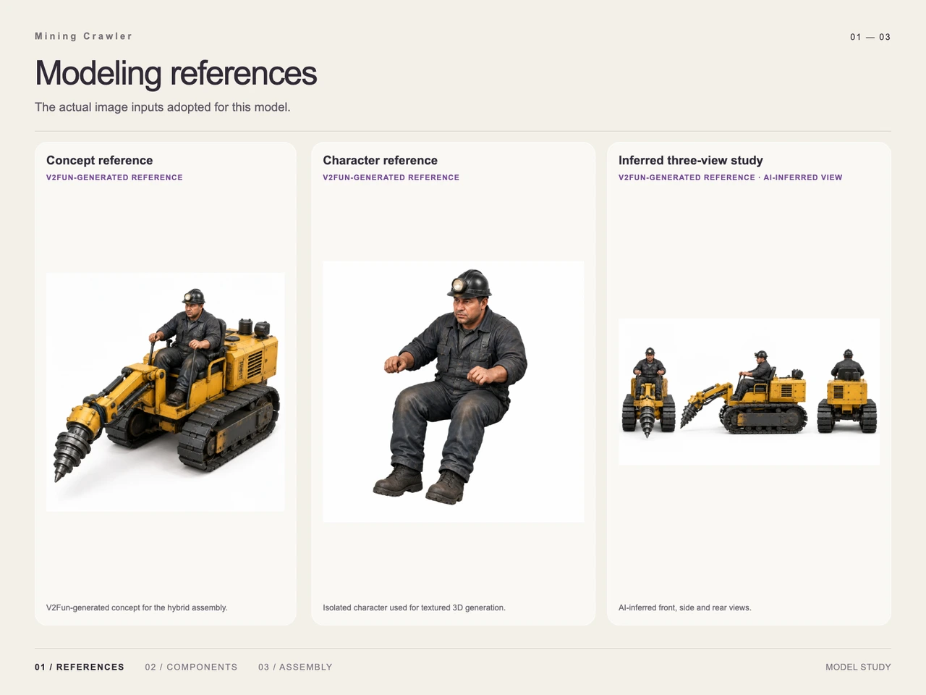
Task: Select the 'Inferred three-view study' card title
Action: click(691, 161)
